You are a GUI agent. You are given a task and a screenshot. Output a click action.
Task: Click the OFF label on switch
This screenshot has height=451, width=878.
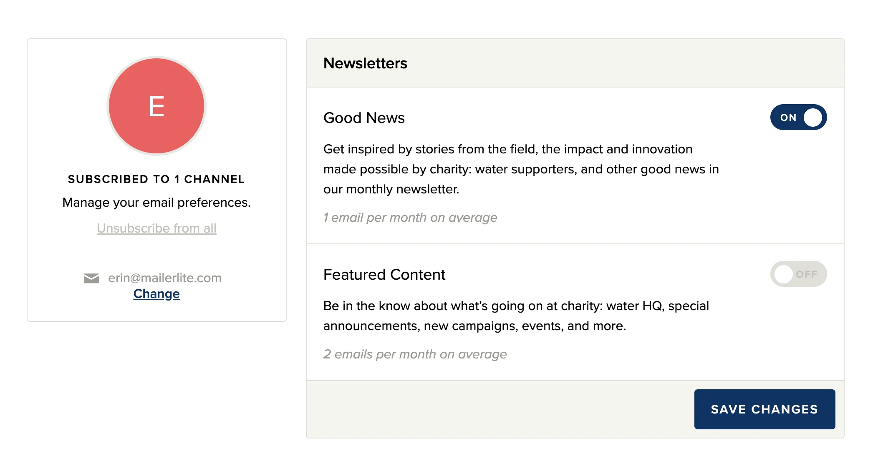[x=806, y=274]
